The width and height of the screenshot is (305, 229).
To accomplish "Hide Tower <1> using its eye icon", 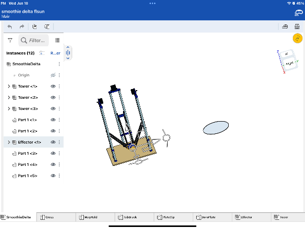I will coord(53,87).
